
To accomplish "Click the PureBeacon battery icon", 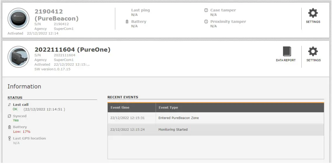I will 127,22.
